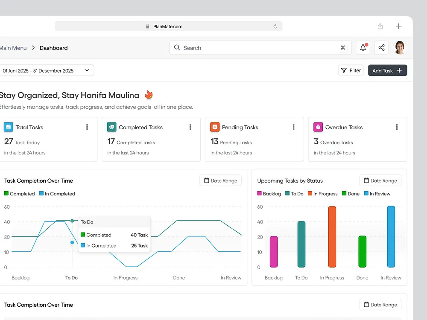
Task: Click the '17 Completed Tasks' count
Action: [131, 142]
